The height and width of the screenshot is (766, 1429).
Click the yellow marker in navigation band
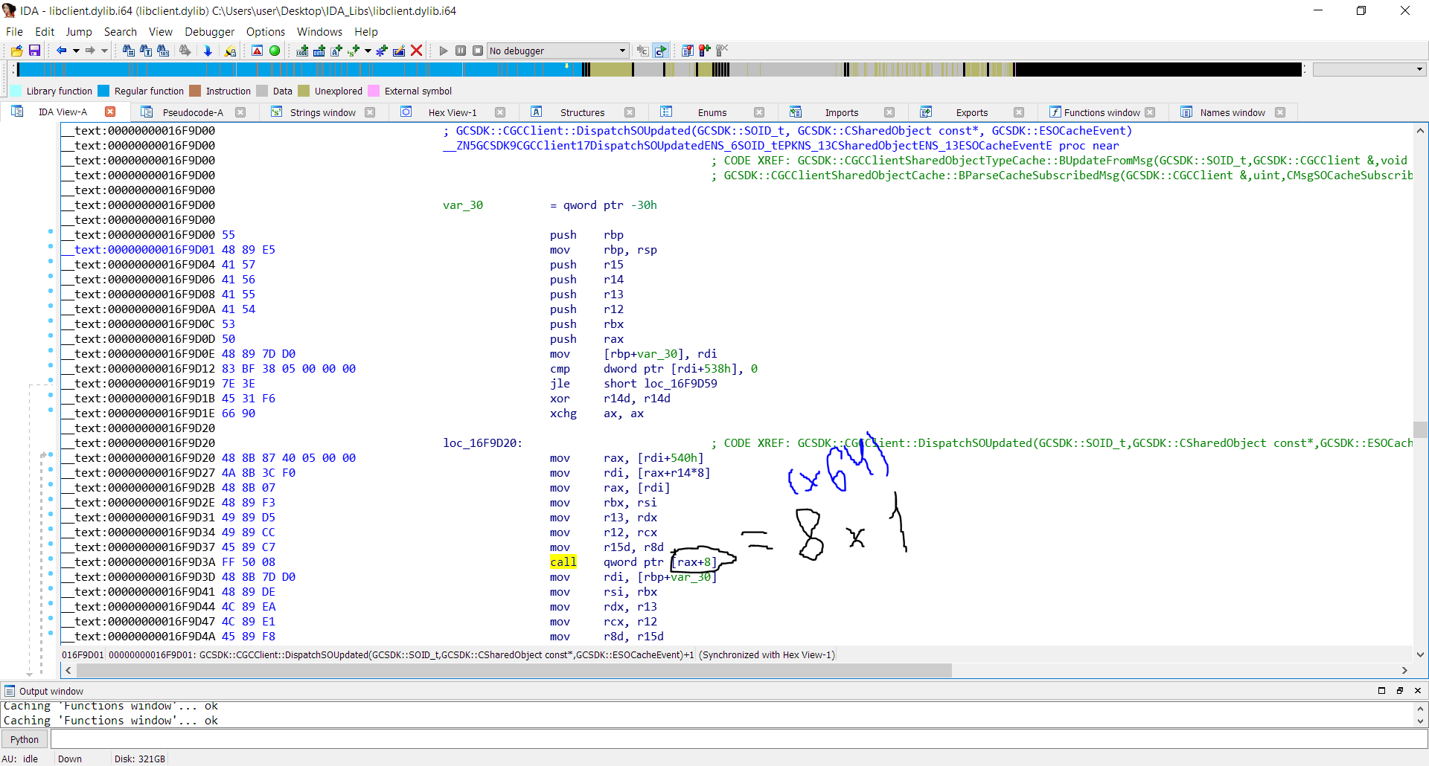pyautogui.click(x=567, y=66)
